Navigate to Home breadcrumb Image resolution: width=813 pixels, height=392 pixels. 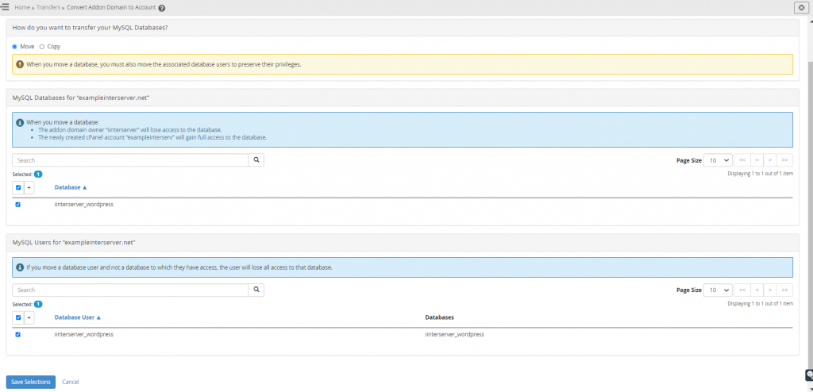22,8
